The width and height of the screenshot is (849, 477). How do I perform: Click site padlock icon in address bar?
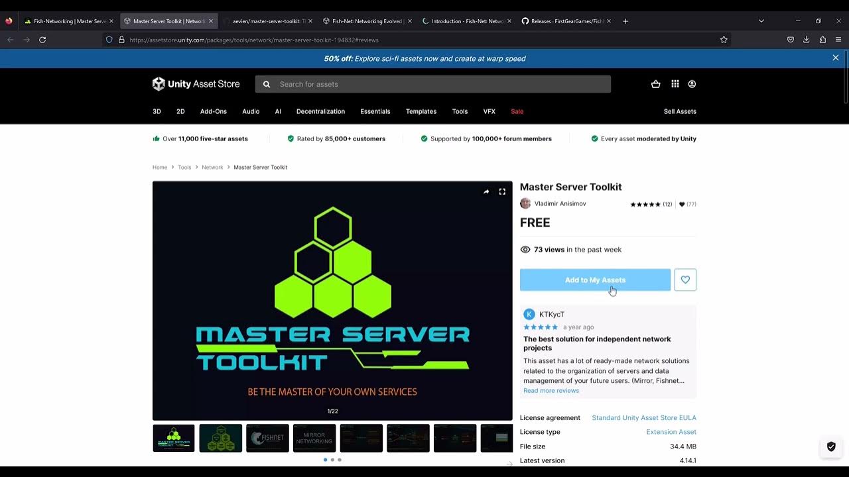coord(121,40)
